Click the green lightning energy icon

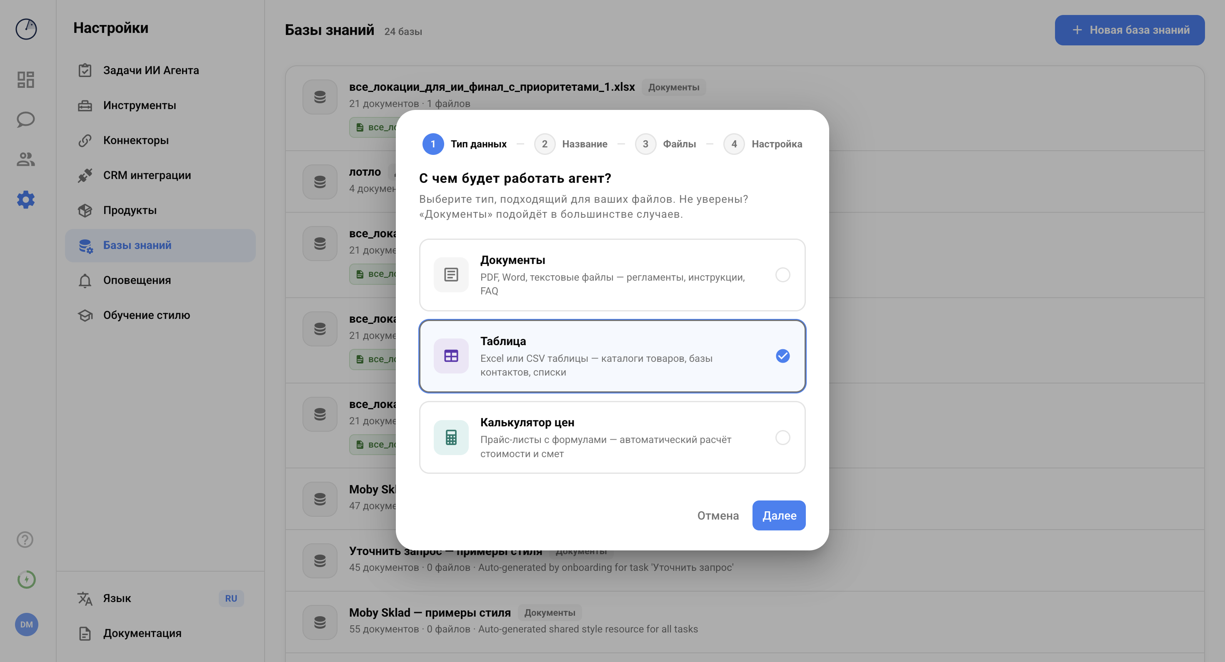click(x=27, y=579)
